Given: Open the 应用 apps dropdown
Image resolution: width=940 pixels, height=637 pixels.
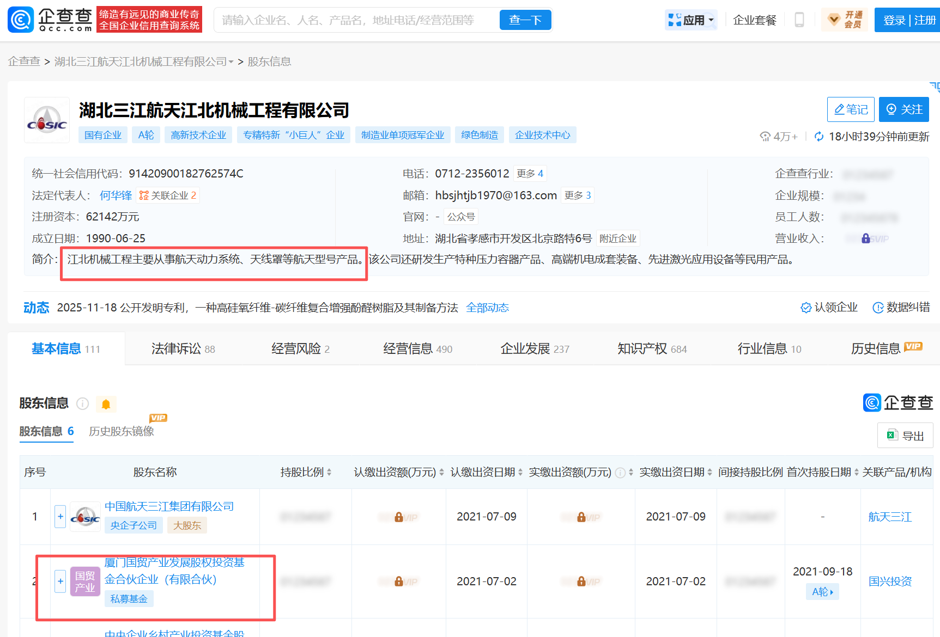Looking at the screenshot, I should tap(691, 20).
